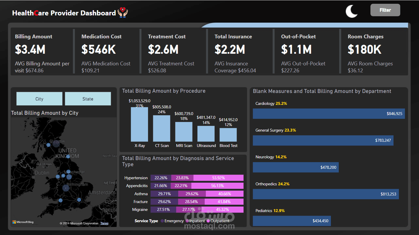This screenshot has height=235, width=419.
Task: Click the X-Ray value label $1,053,529.0
Action: coord(140,101)
